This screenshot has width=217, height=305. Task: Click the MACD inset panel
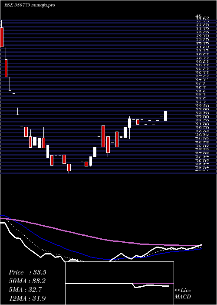tap(119, 283)
